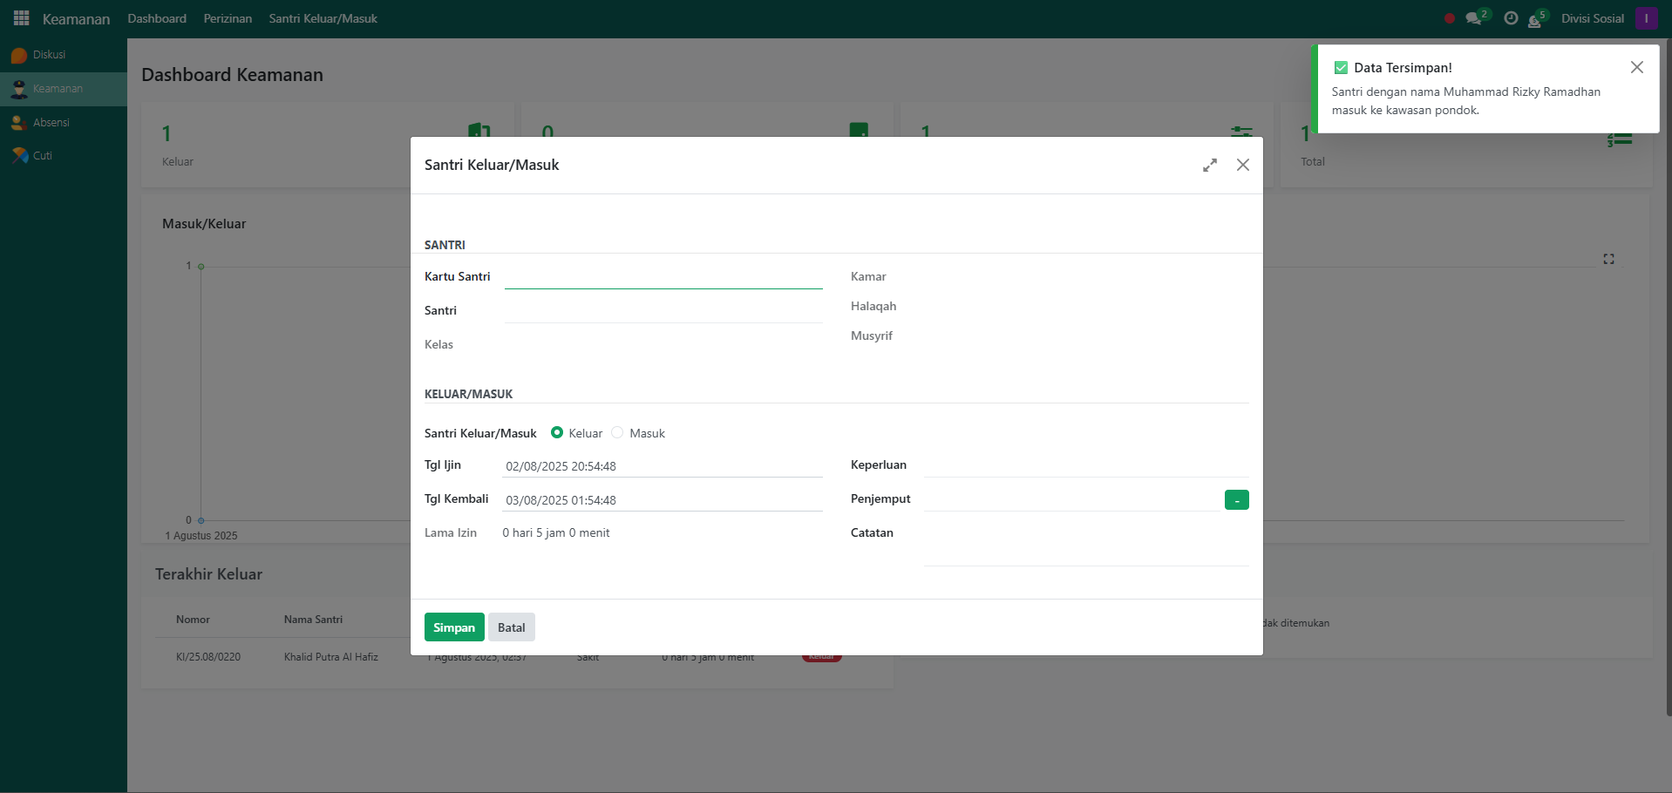Open Diskusi from the sidebar
The height and width of the screenshot is (793, 1672).
(49, 55)
